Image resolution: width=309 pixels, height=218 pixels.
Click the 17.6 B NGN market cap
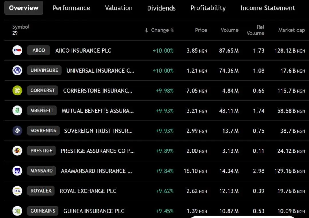click(293, 71)
